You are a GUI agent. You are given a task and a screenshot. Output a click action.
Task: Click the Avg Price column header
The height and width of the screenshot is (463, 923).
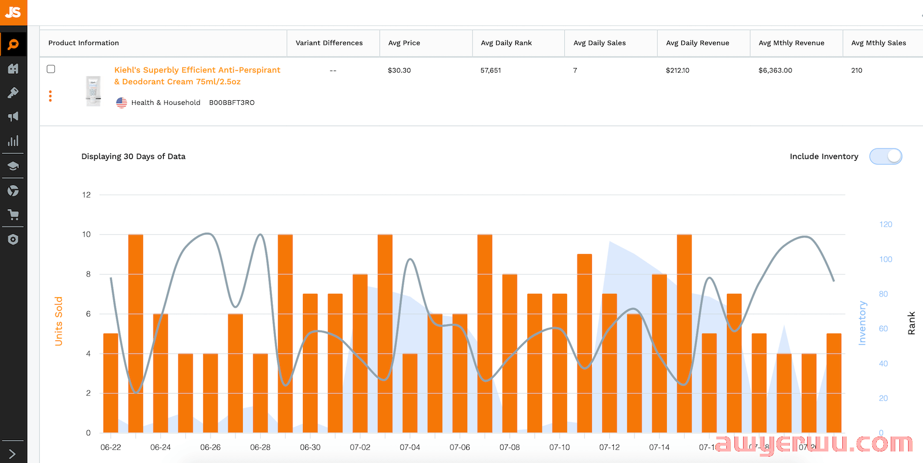(x=404, y=43)
